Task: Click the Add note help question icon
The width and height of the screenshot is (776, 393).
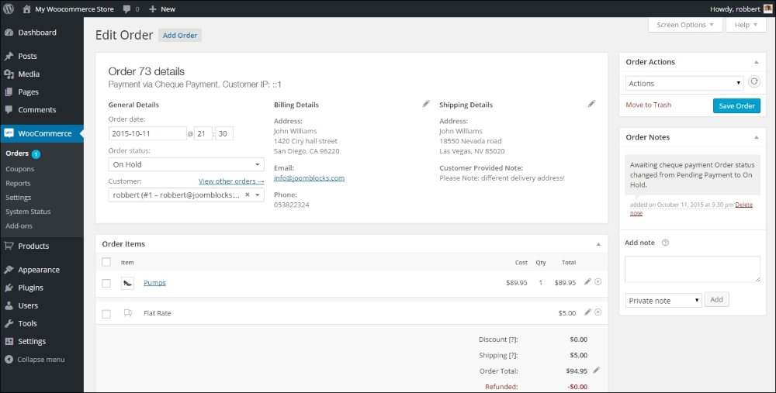Action: [x=665, y=243]
